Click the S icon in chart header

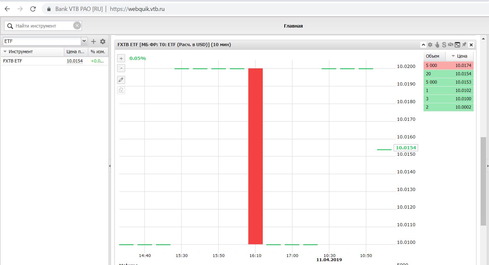point(444,45)
